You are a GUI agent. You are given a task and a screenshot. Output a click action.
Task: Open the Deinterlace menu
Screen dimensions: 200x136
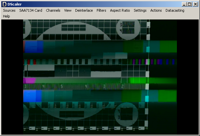[84, 10]
